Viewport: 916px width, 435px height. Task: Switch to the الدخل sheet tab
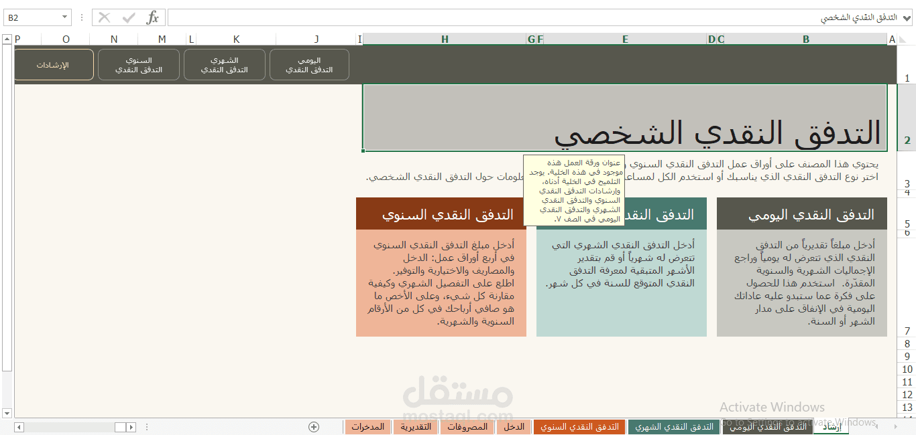[x=514, y=426]
